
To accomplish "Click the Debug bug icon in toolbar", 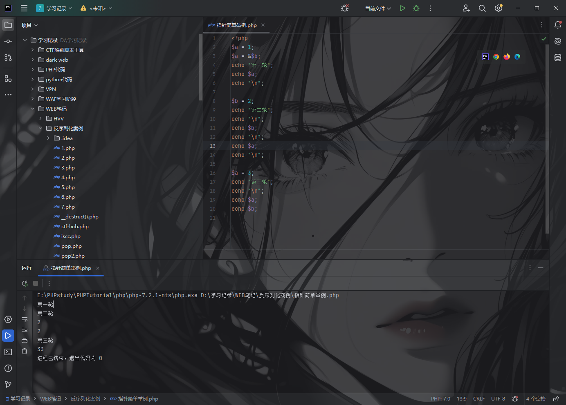I will coord(416,8).
